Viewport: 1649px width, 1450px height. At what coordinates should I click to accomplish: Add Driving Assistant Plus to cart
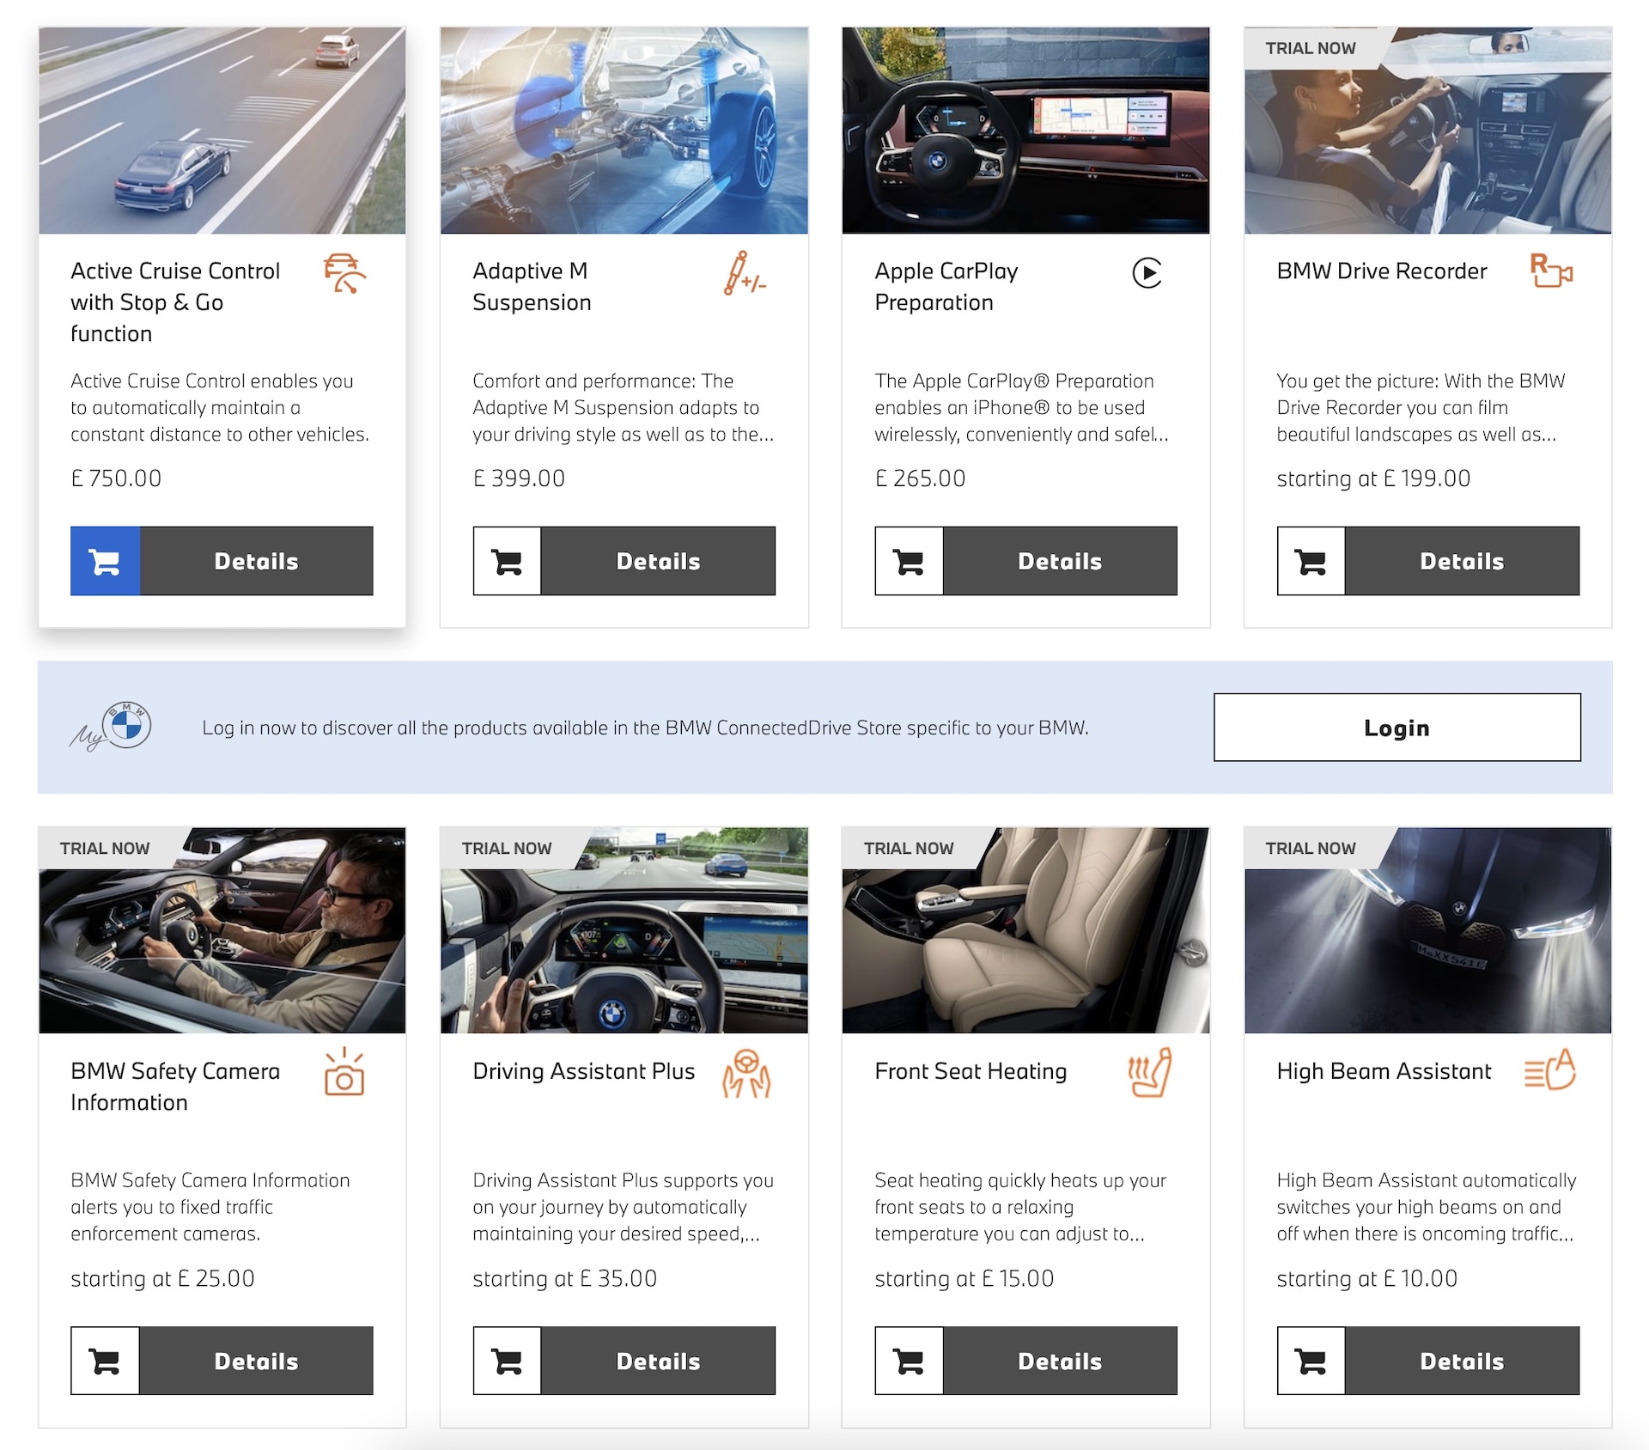click(507, 1361)
